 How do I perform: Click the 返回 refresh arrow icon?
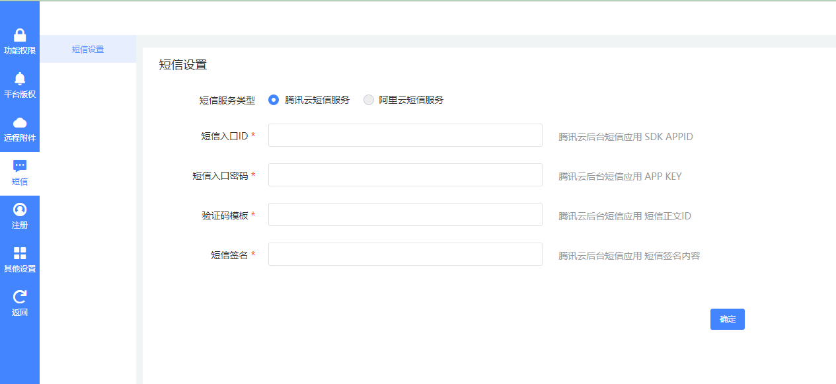(x=20, y=297)
